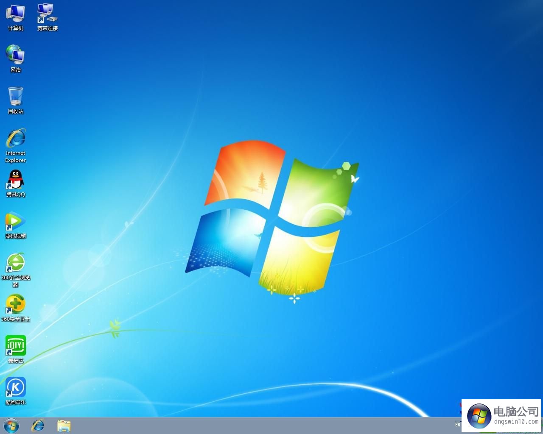Click the 计算机 icon text label
Screen dimensions: 543x434
pos(15,28)
